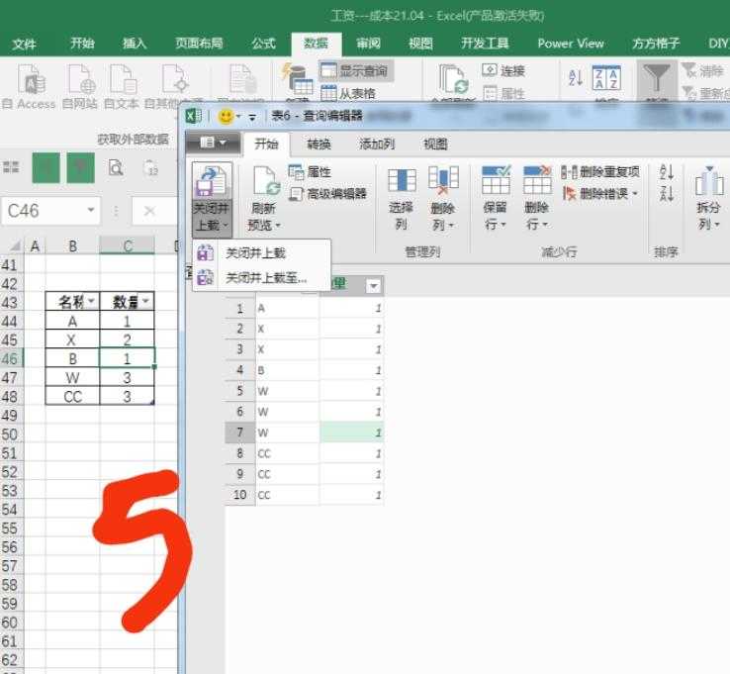
Task: Click cell A in query preview row 1
Action: tap(287, 308)
